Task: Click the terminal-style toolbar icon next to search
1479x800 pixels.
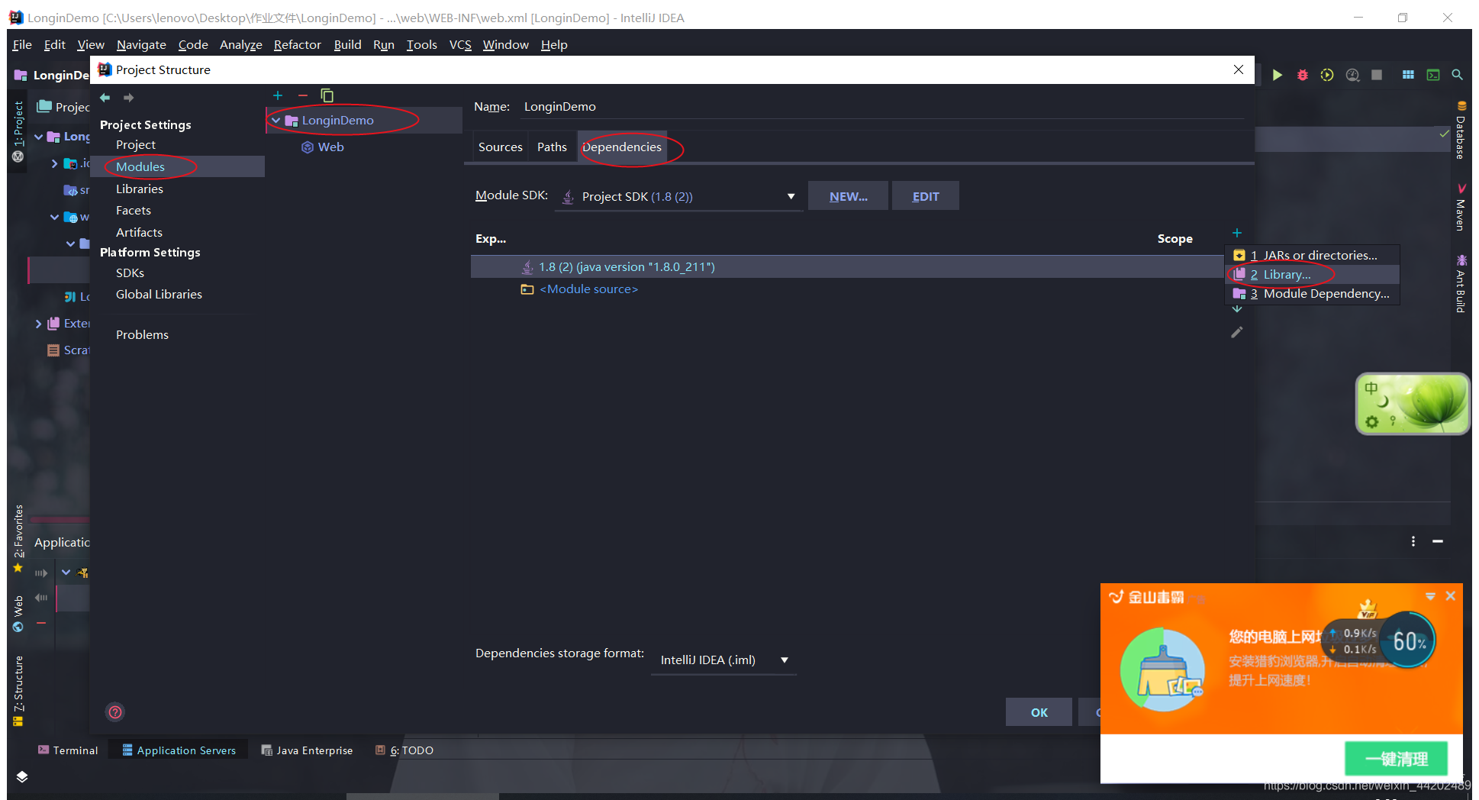Action: [x=1433, y=75]
